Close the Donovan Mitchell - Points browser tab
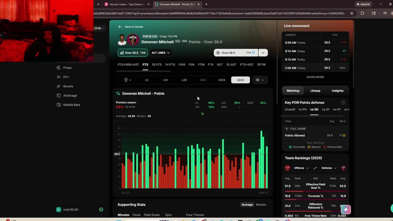This screenshot has width=393, height=221. click(x=199, y=4)
